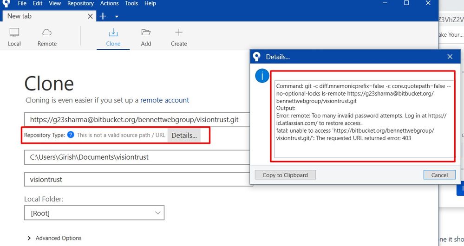Screen dimensions: 464x246
Task: Open the Repository menu
Action: [80, 4]
